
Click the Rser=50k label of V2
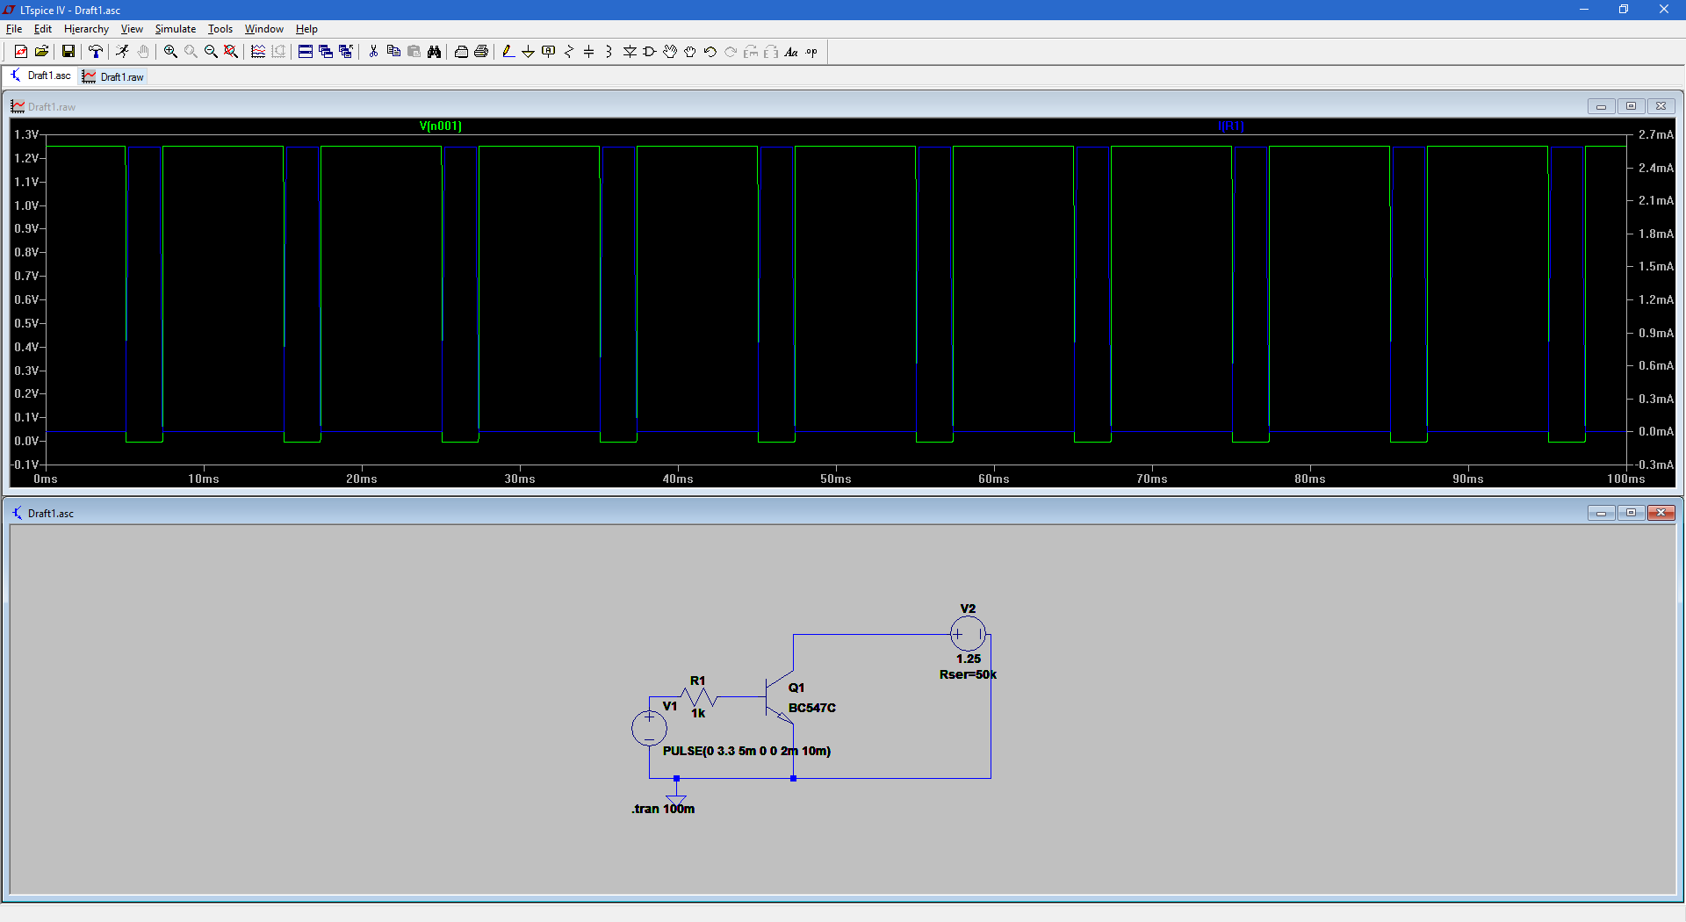[968, 674]
